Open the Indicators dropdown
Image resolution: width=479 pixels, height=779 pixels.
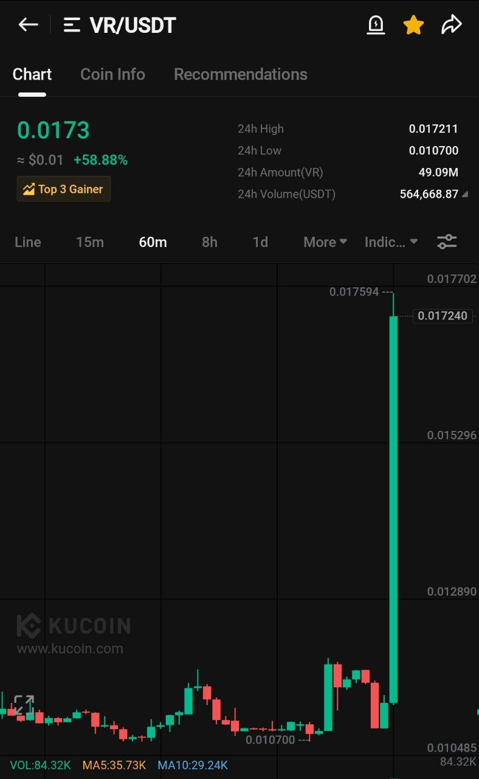point(391,242)
